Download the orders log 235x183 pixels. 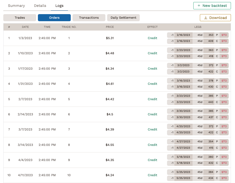coord(215,18)
